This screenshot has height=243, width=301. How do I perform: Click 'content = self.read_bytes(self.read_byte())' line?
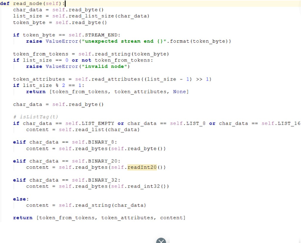coord(96,149)
